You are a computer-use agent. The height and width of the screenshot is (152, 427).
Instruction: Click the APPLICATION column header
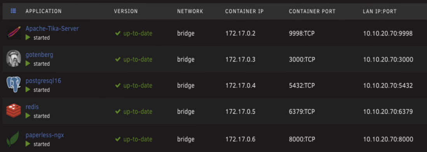pyautogui.click(x=44, y=11)
